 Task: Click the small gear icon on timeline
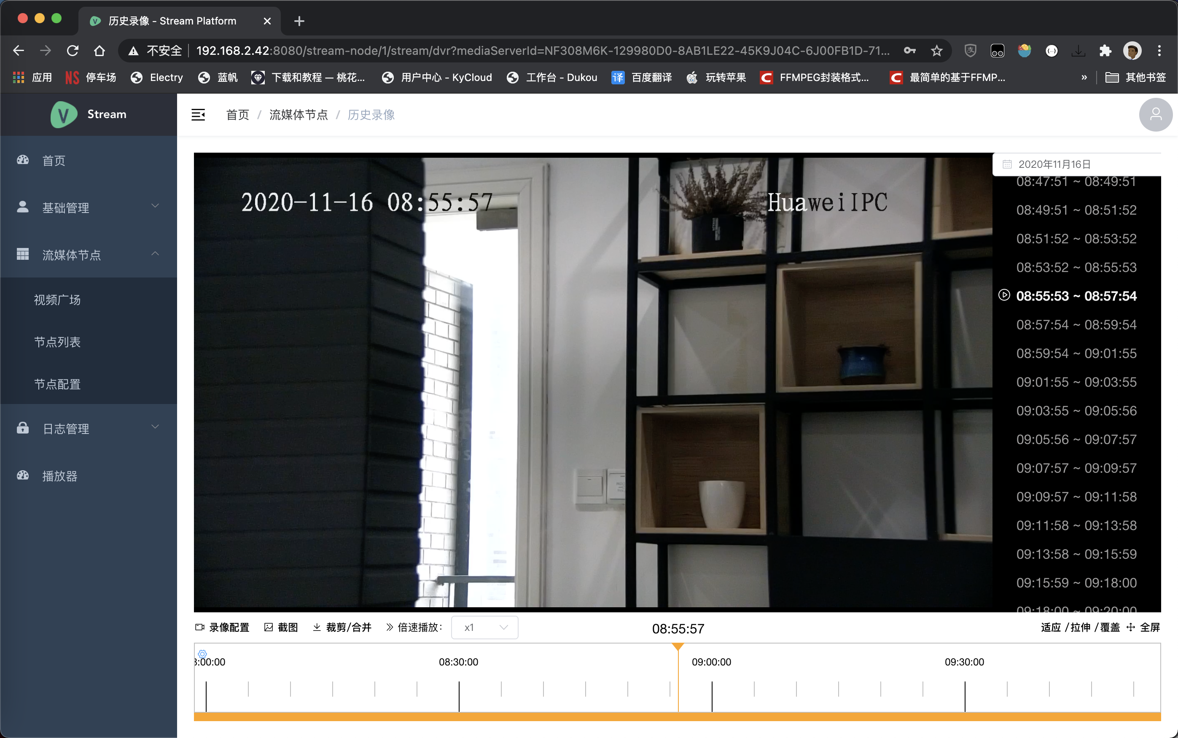(202, 654)
